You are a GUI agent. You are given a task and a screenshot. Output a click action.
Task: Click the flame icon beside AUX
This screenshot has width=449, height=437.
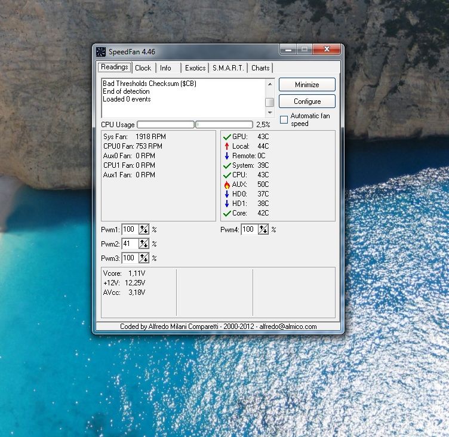[227, 184]
